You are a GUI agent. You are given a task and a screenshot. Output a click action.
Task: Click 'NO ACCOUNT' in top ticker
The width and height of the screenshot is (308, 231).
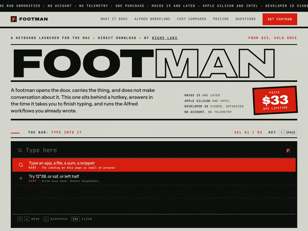[x=60, y=6]
